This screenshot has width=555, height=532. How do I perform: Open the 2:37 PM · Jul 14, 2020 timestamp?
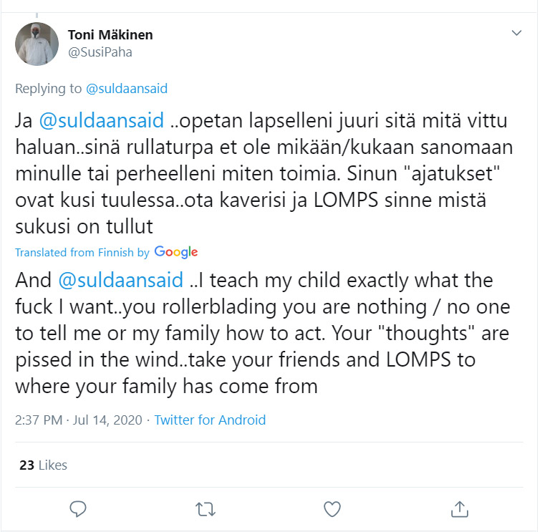click(x=79, y=420)
